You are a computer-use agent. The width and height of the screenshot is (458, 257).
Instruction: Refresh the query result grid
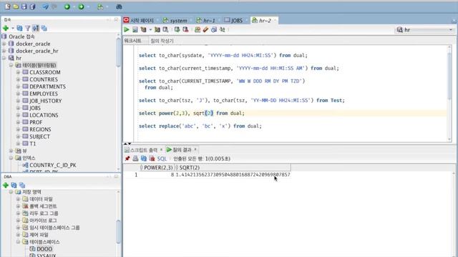pos(143,158)
